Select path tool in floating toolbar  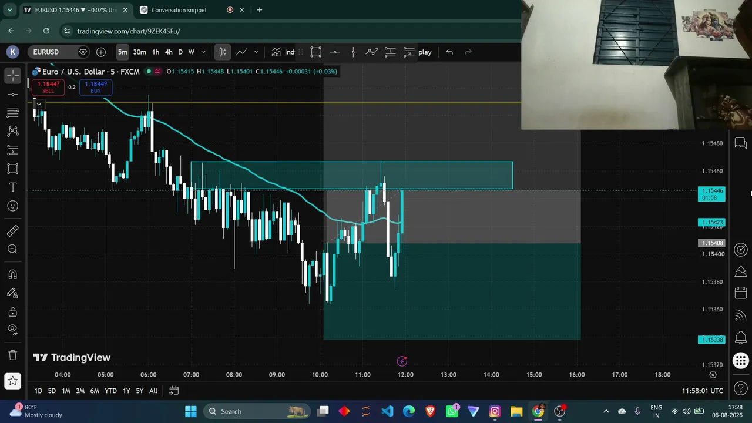tap(372, 52)
